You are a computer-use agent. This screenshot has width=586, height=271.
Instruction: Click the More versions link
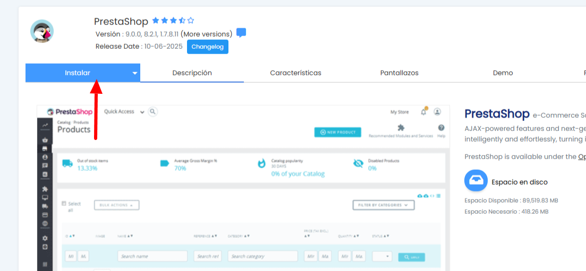click(x=206, y=34)
